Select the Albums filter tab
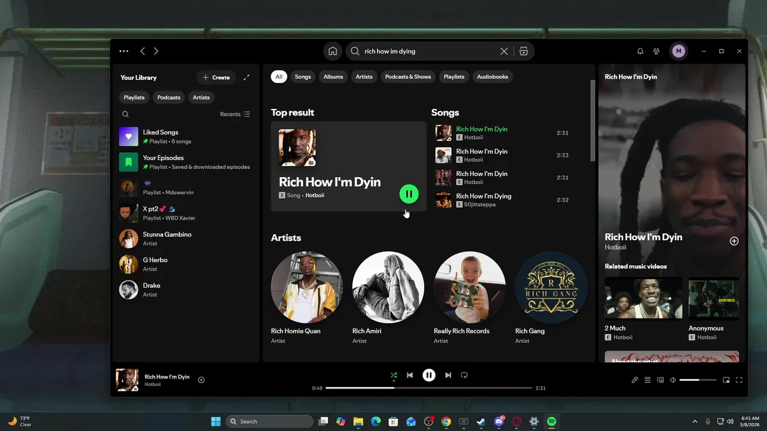This screenshot has height=431, width=767. 333,77
